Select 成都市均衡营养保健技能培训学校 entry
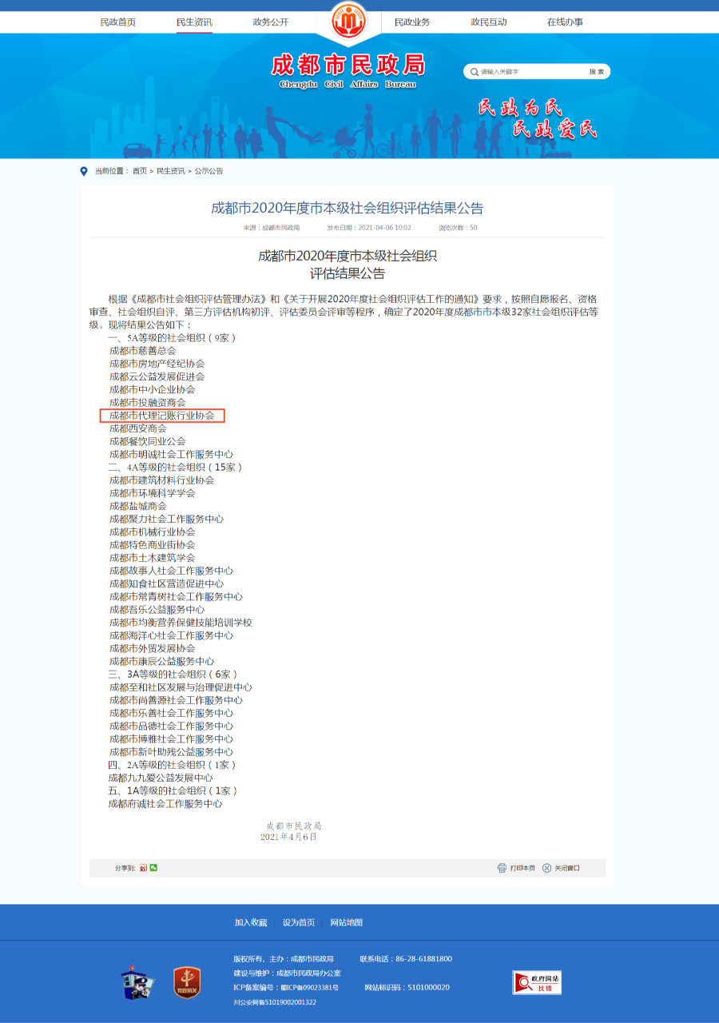Image resolution: width=719 pixels, height=1023 pixels. 181,623
